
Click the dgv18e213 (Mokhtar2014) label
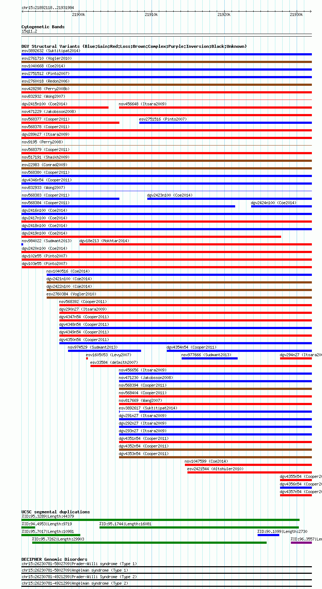[x=104, y=241]
